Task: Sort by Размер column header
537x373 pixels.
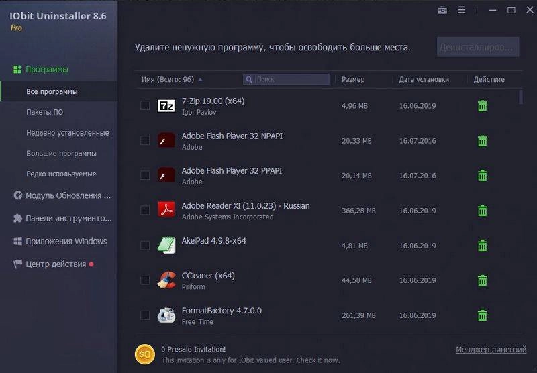Action: 353,79
